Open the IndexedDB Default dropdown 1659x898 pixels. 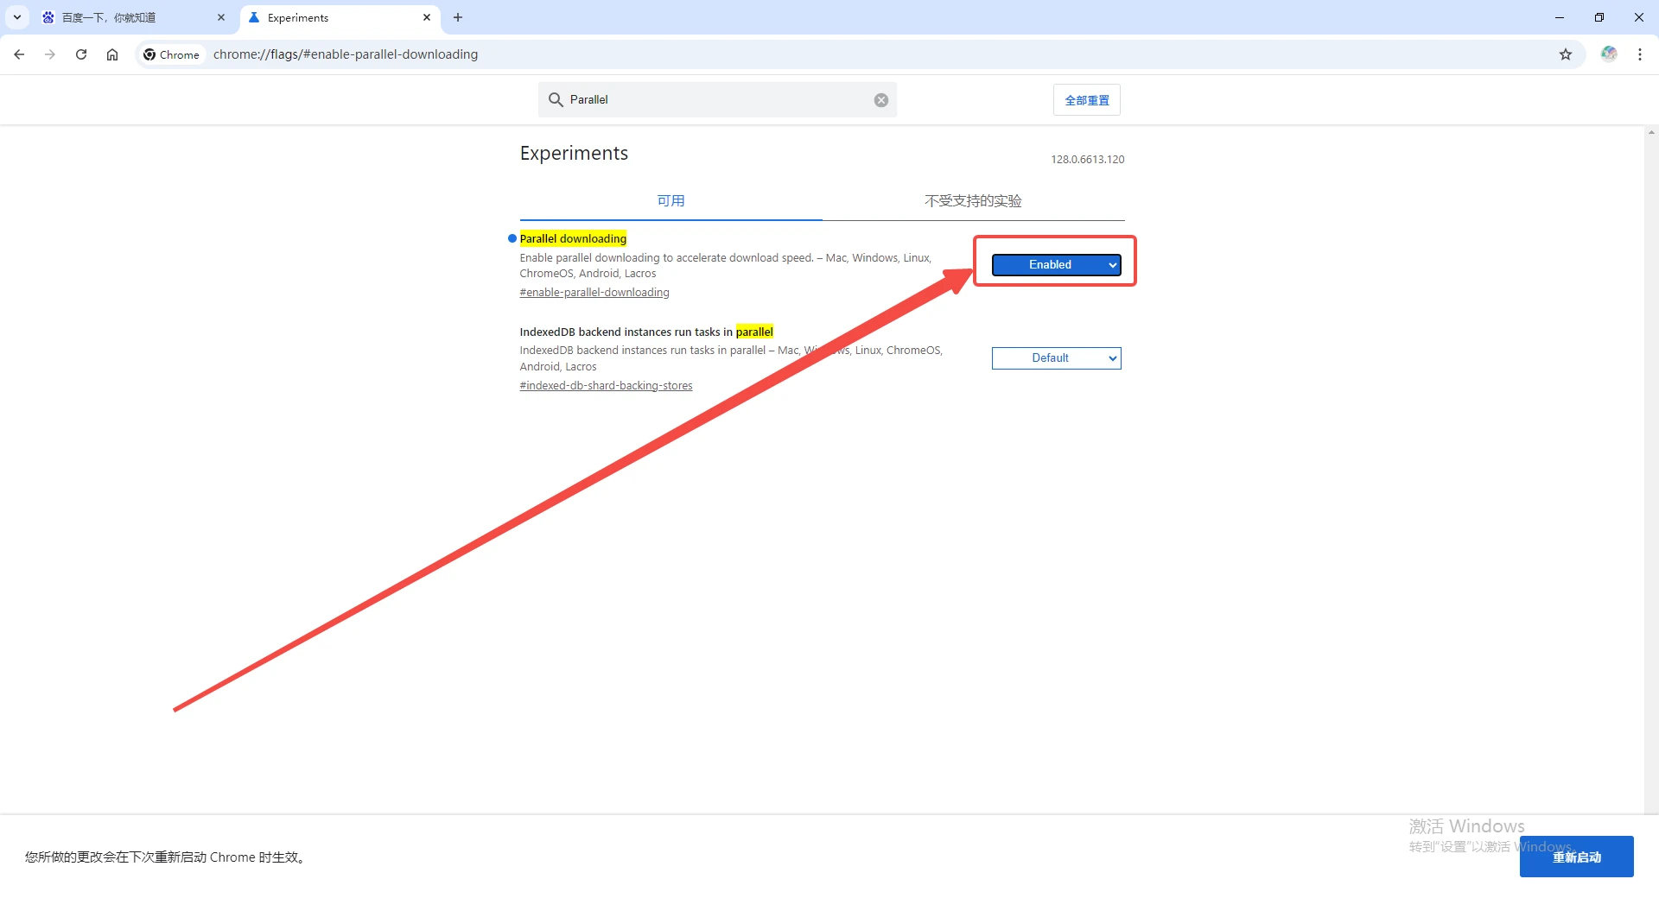pos(1056,358)
